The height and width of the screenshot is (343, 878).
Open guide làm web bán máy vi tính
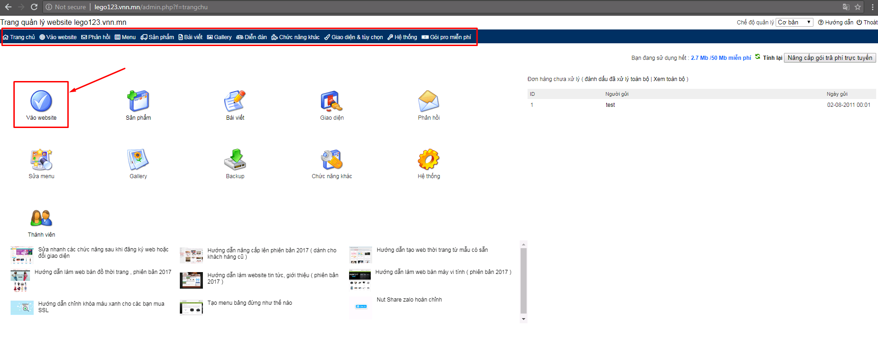(443, 272)
